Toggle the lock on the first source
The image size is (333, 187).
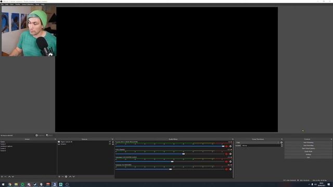pos(113,142)
